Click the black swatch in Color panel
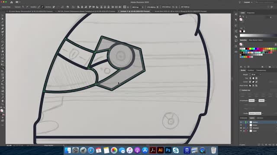The width and height of the screenshot is (277, 155). coord(242,31)
